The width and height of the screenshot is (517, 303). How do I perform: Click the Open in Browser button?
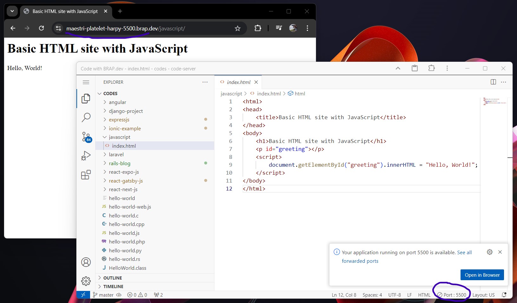(x=482, y=275)
